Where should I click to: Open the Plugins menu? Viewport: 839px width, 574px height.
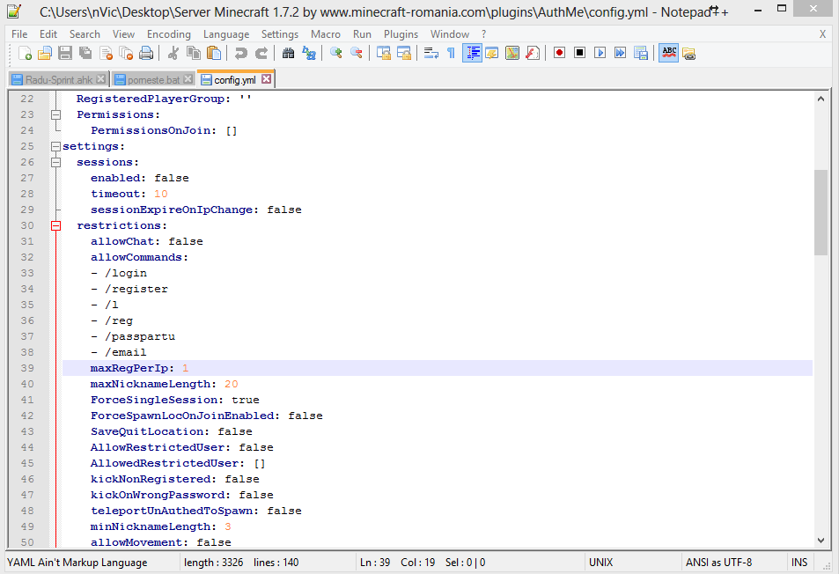[401, 34]
